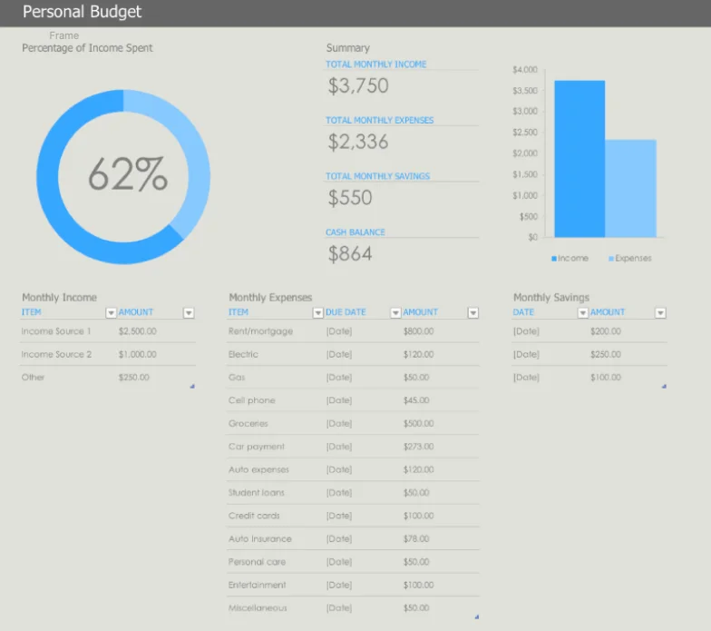Image resolution: width=711 pixels, height=631 pixels.
Task: Click the Monthly Savings table resize handle
Action: click(664, 387)
